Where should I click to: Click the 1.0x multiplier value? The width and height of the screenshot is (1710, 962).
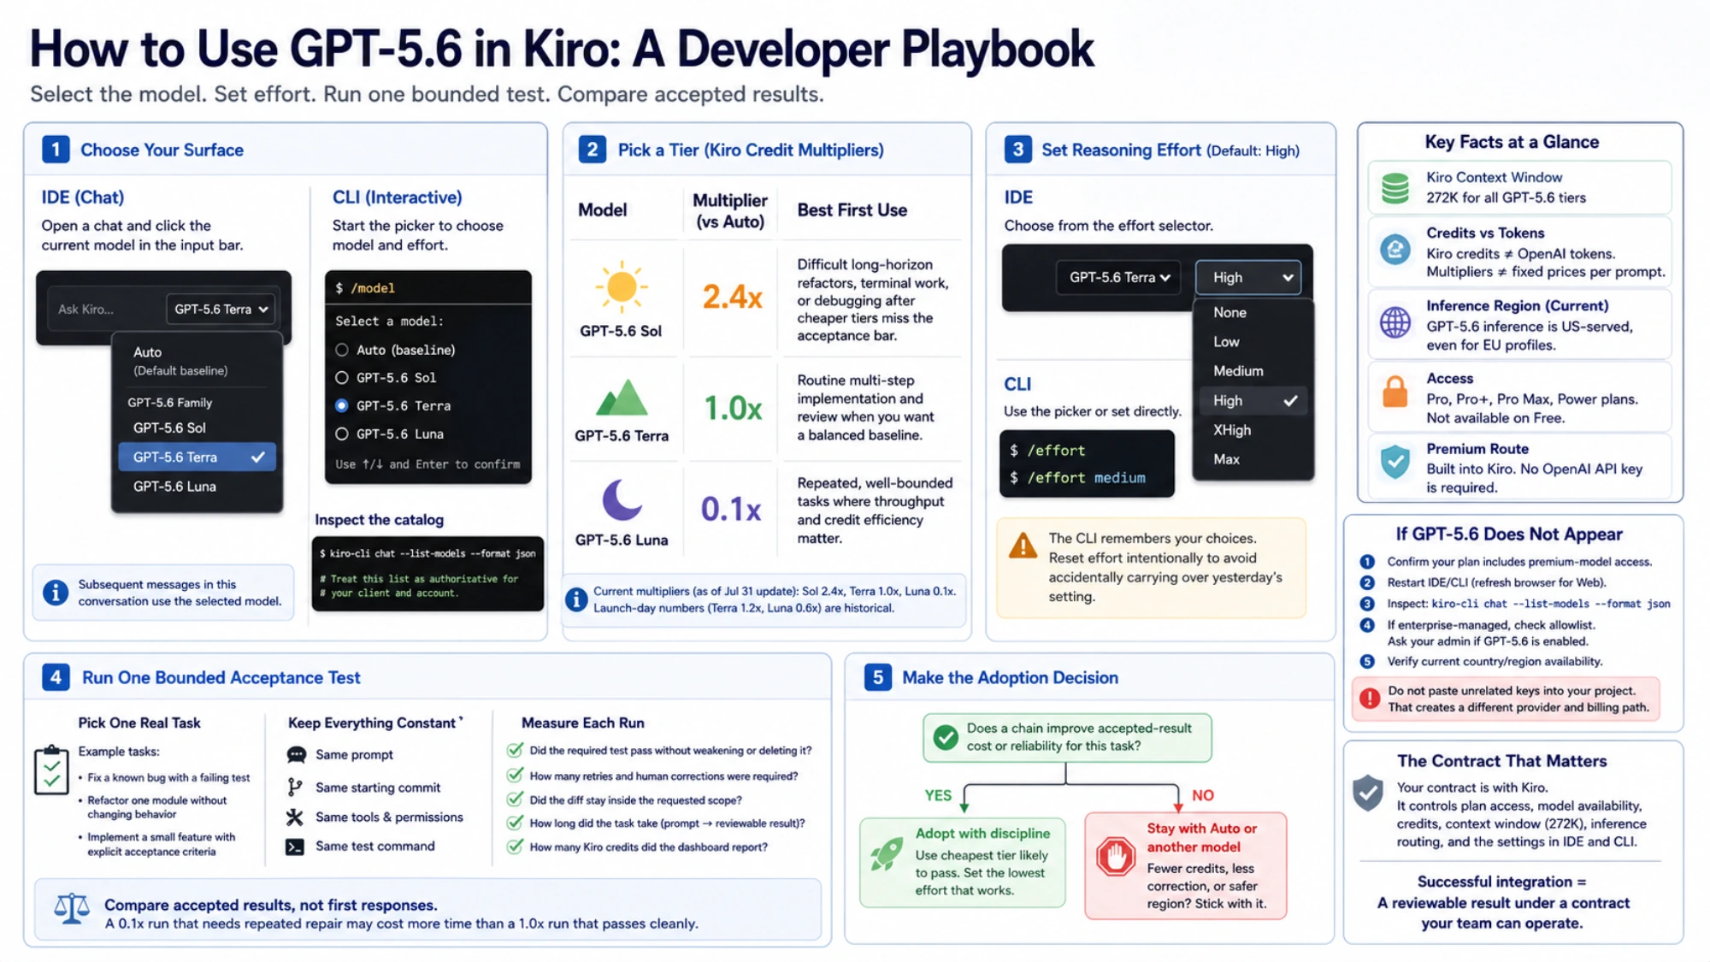pos(732,408)
